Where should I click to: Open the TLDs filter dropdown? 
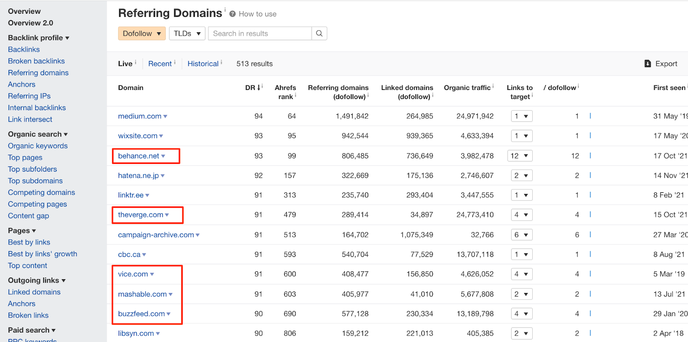click(187, 34)
